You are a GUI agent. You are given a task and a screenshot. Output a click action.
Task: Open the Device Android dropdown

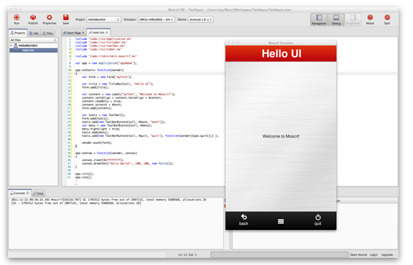tap(200, 19)
